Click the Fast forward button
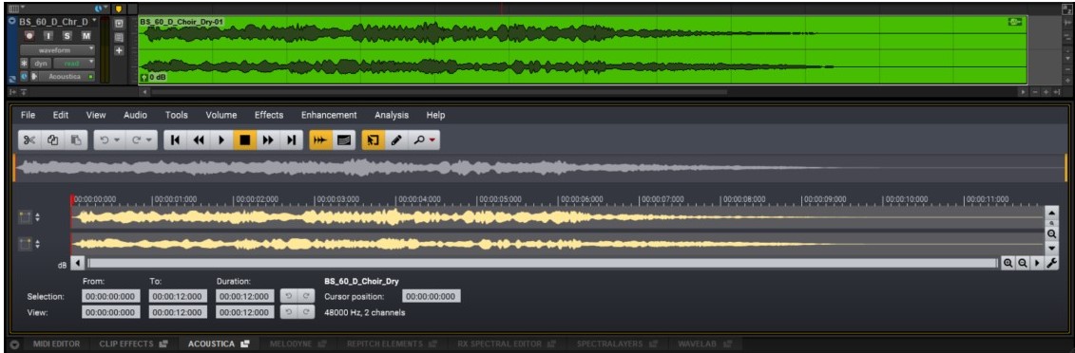 (x=268, y=139)
